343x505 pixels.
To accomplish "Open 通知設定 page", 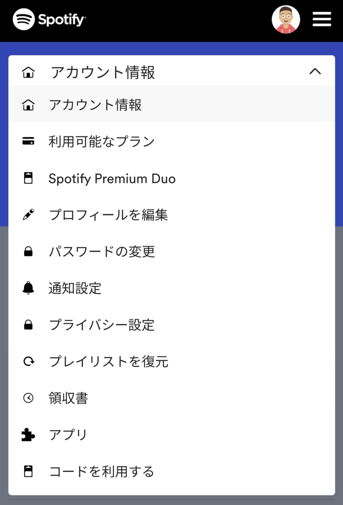I will (x=75, y=288).
